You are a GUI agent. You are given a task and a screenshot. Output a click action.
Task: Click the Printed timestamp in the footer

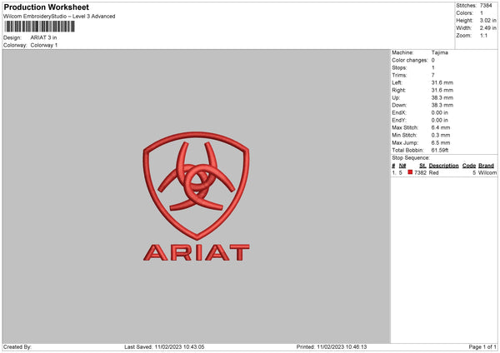[x=331, y=346]
